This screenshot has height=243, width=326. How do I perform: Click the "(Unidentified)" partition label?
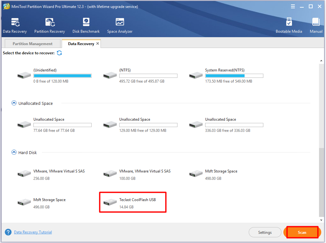click(x=45, y=70)
